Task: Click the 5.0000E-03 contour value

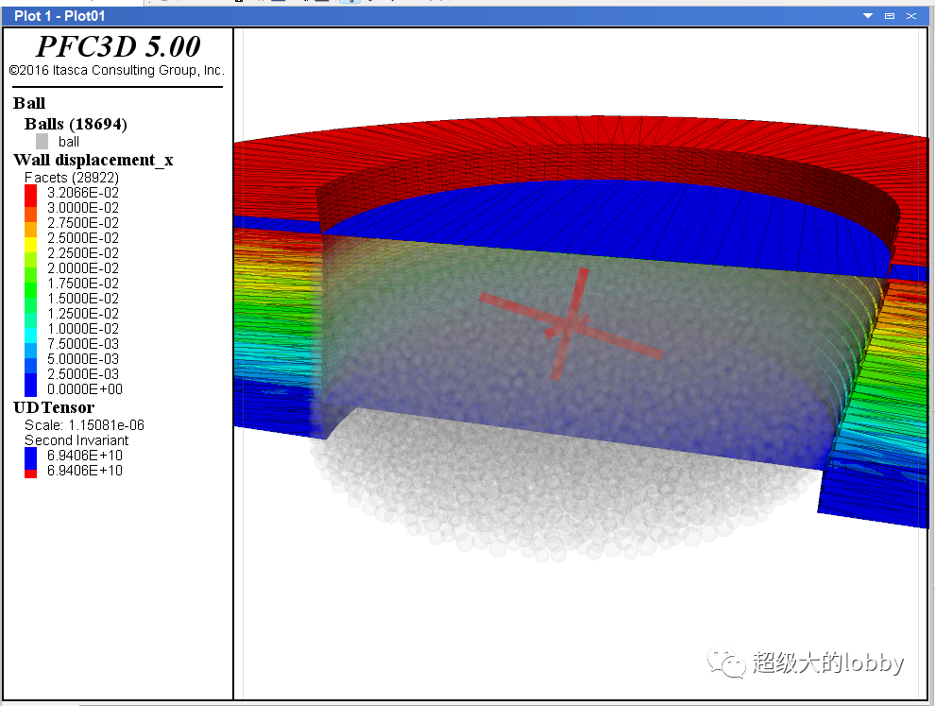Action: coord(83,358)
